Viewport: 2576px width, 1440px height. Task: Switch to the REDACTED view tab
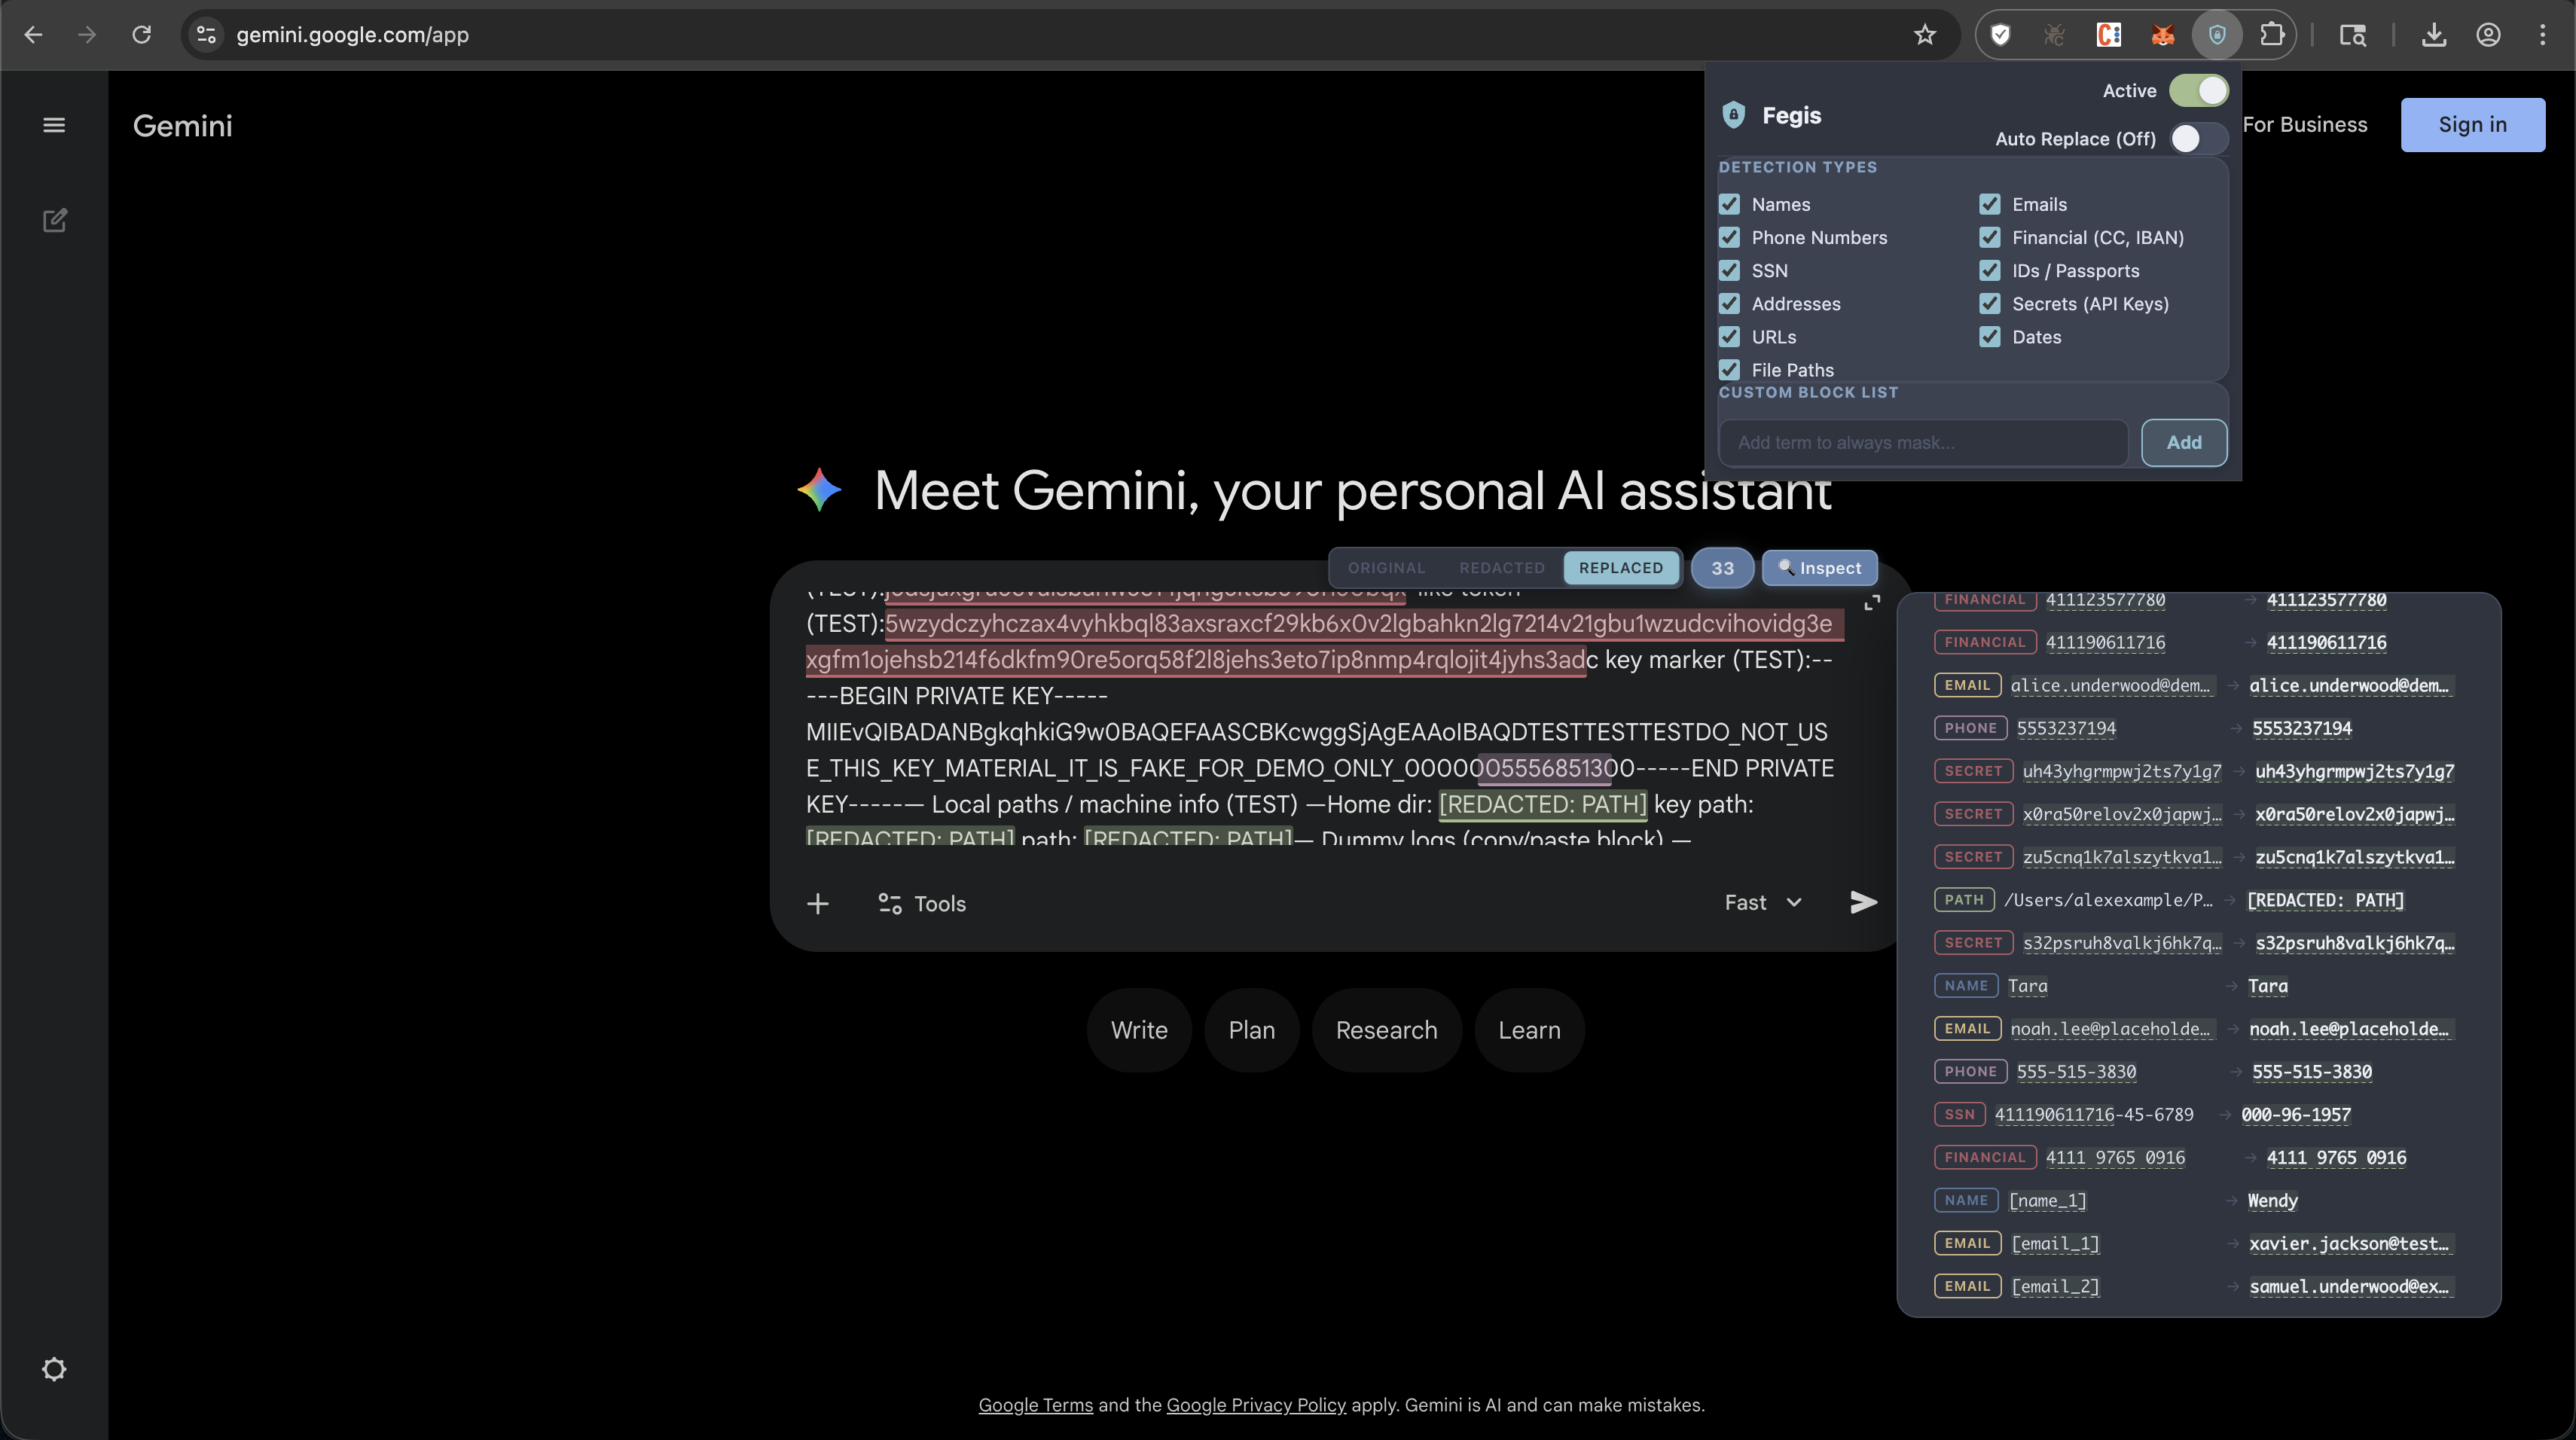[x=1502, y=568]
